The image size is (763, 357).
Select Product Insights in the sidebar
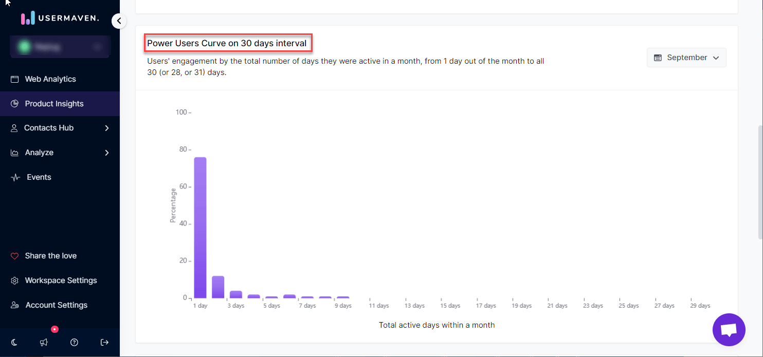coord(54,104)
